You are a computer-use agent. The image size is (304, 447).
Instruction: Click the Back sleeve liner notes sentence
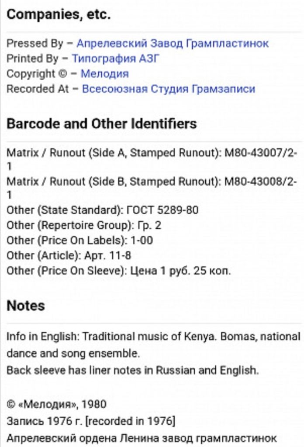click(x=133, y=370)
